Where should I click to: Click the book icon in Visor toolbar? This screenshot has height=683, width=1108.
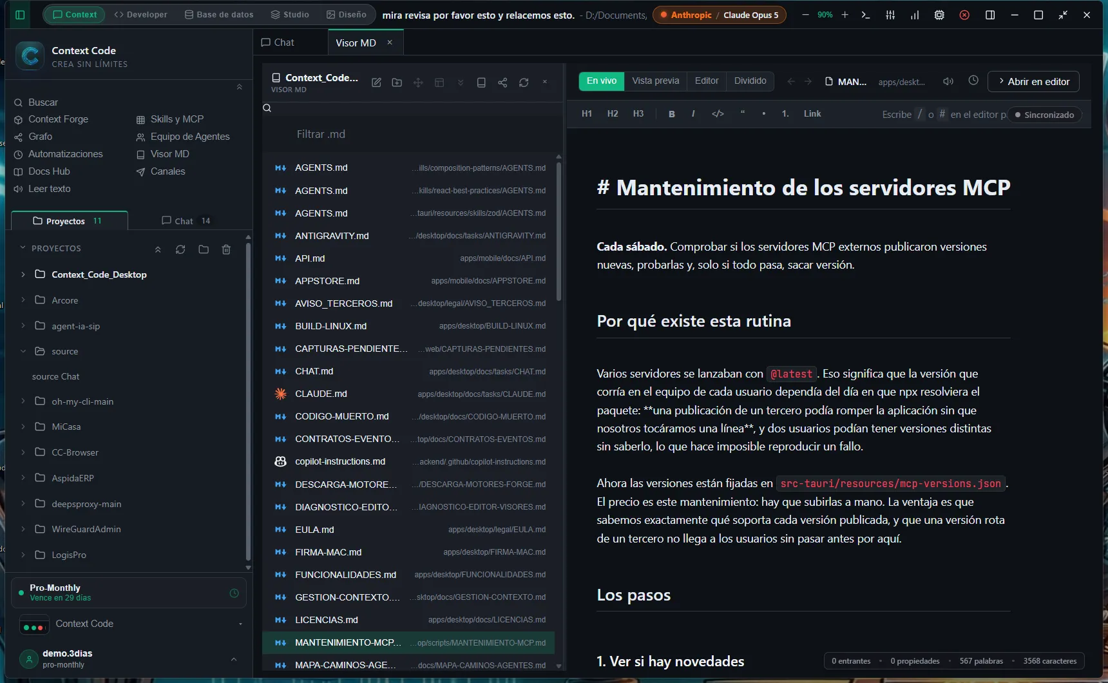(x=481, y=82)
